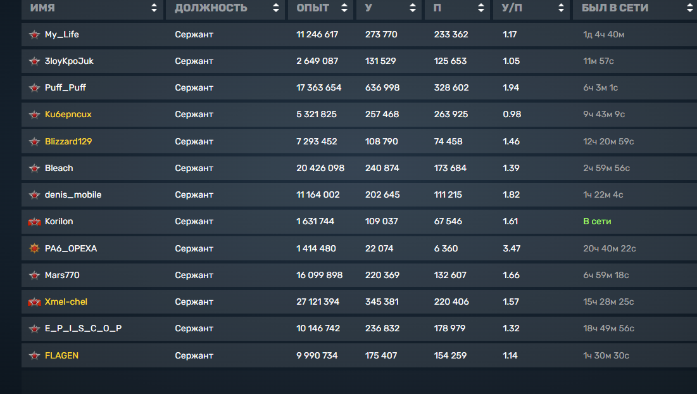
Task: Sort by the У column arrows
Action: 413,8
